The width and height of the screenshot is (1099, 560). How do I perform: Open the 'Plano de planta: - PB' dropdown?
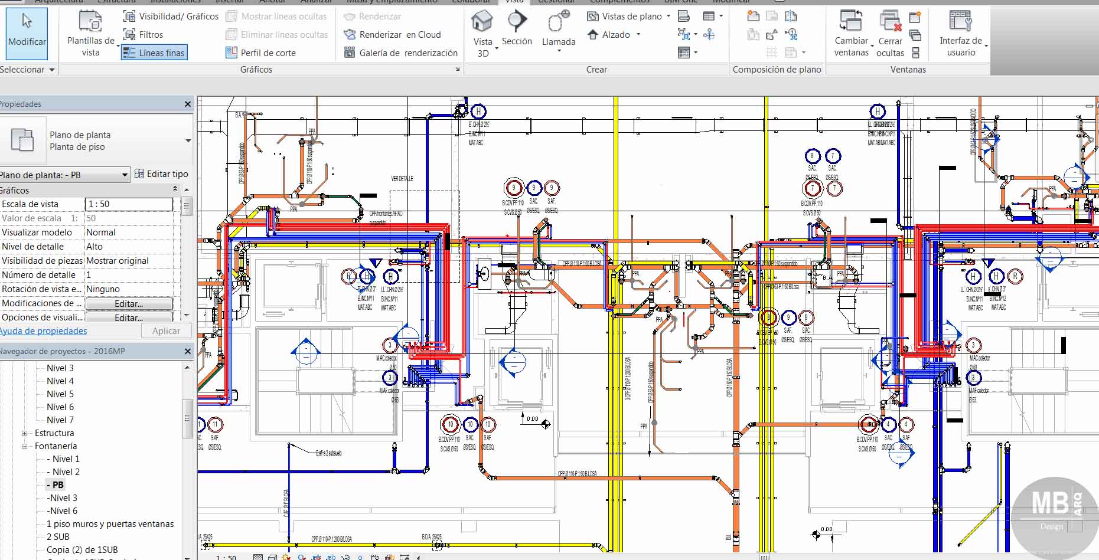coord(65,175)
